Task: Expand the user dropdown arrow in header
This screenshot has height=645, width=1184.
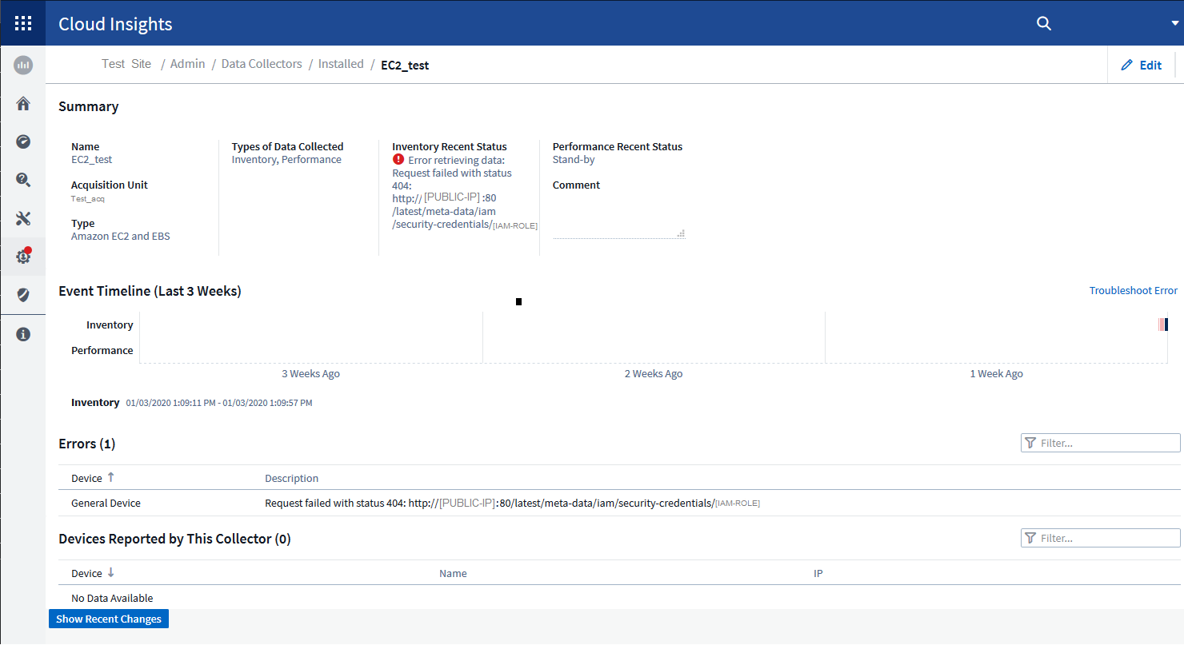Action: pos(1174,23)
